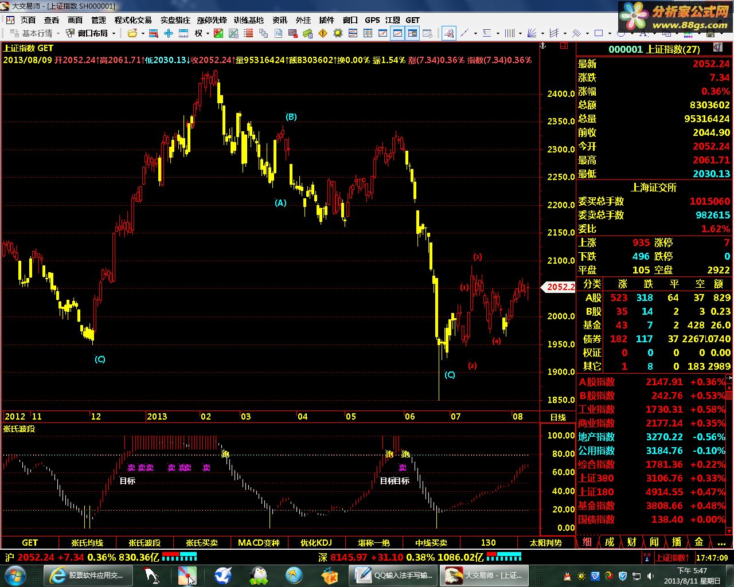Screen dimensions: 734x587
Task: Switch to the MACD变种 indicator tab
Action: 259,542
